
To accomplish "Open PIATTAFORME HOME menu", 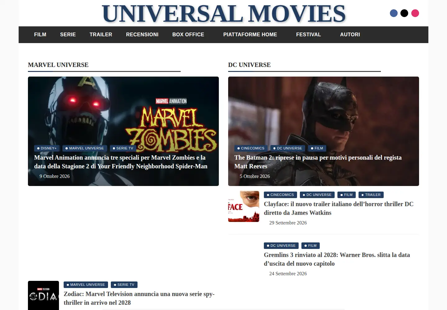I will coord(250,35).
